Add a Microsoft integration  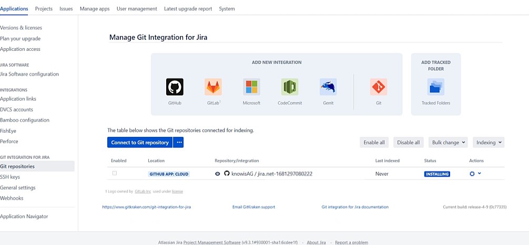tap(251, 87)
